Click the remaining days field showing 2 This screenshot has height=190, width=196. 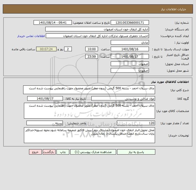tap(68, 49)
